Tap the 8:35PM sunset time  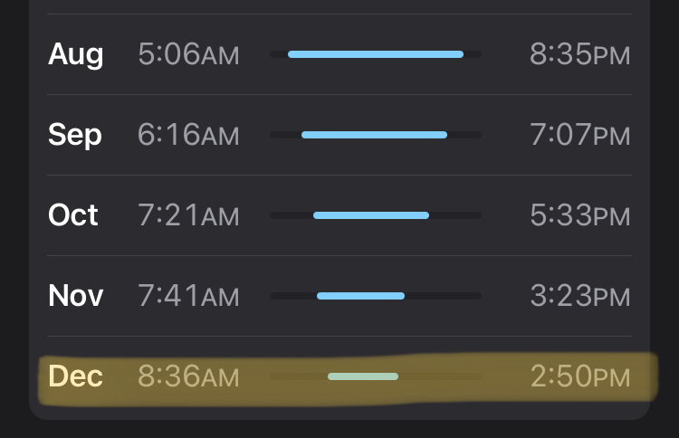click(x=579, y=55)
